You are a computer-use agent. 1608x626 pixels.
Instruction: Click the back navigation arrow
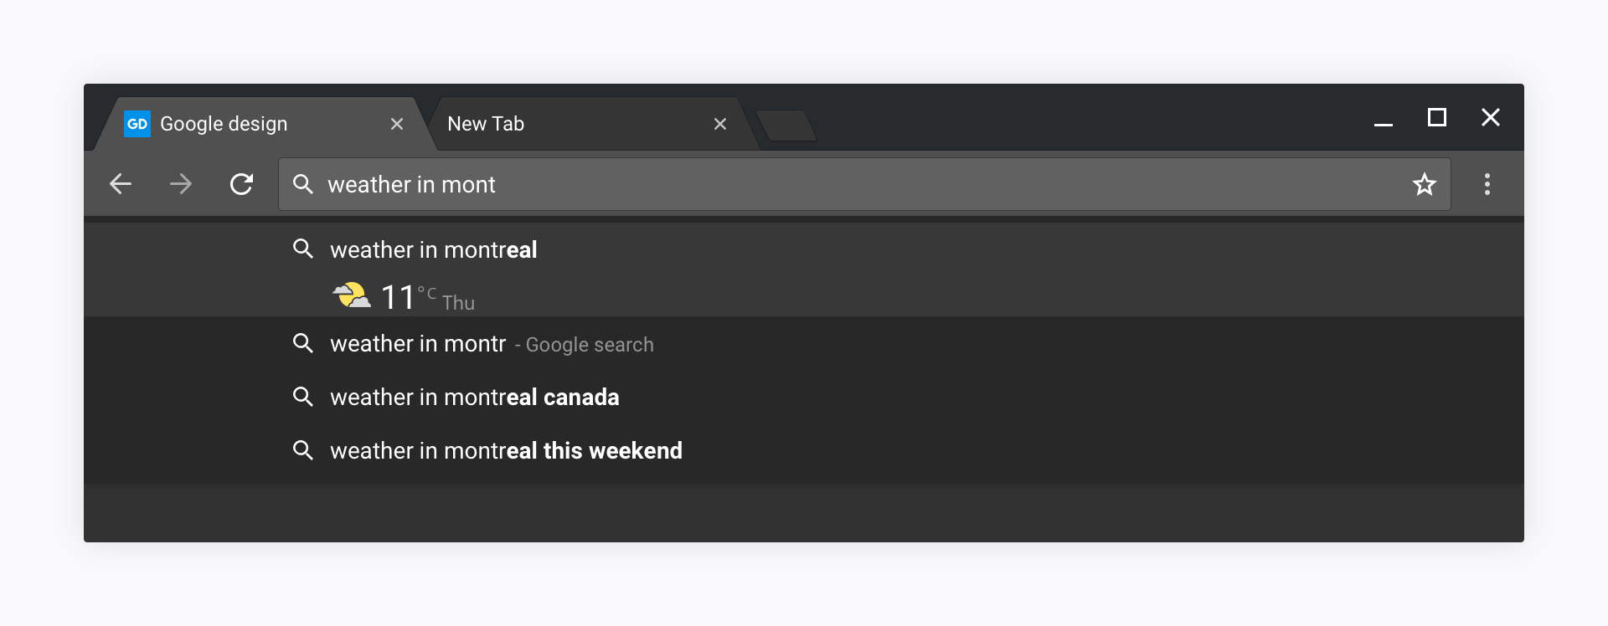click(121, 184)
